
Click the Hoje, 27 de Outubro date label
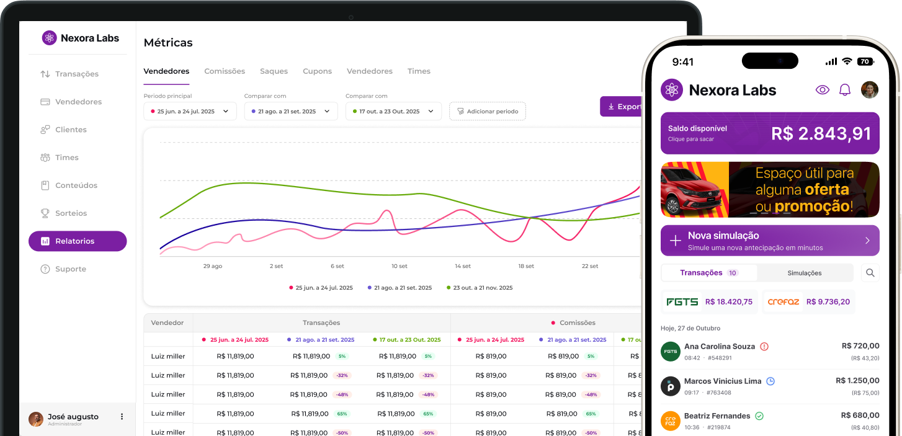point(690,328)
